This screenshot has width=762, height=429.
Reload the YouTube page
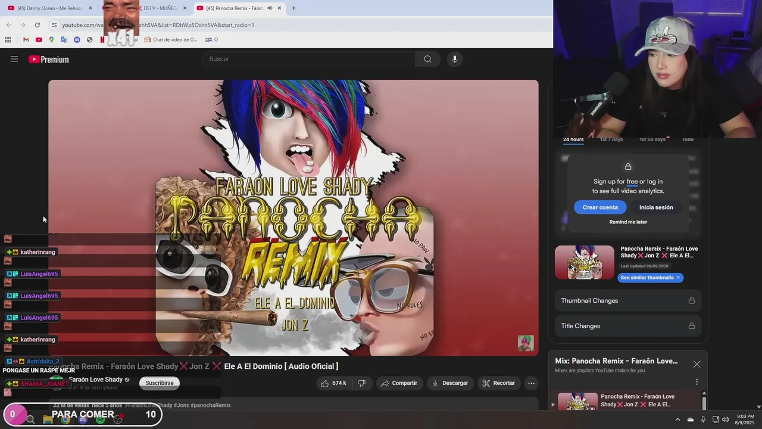(37, 25)
